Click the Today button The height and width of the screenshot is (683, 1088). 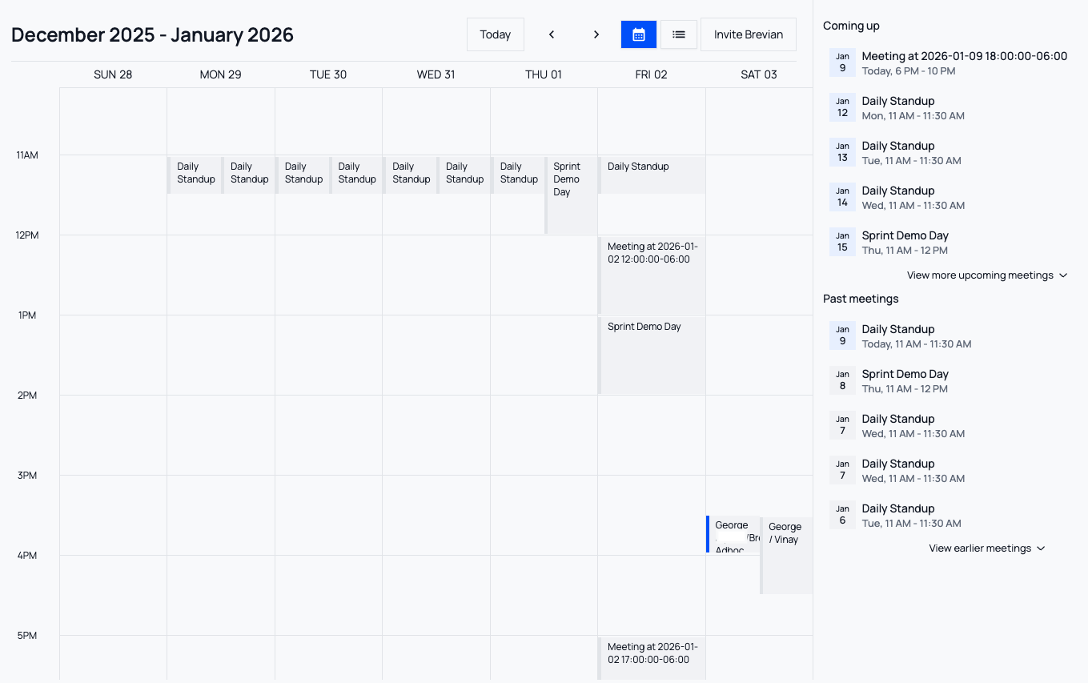(x=495, y=34)
